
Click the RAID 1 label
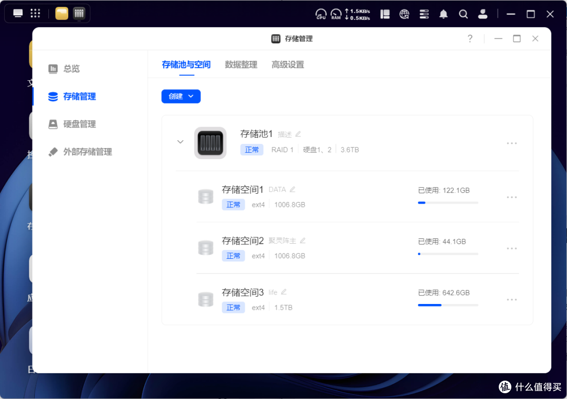[x=282, y=150]
